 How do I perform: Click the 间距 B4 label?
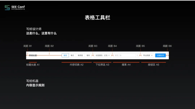[112, 46]
